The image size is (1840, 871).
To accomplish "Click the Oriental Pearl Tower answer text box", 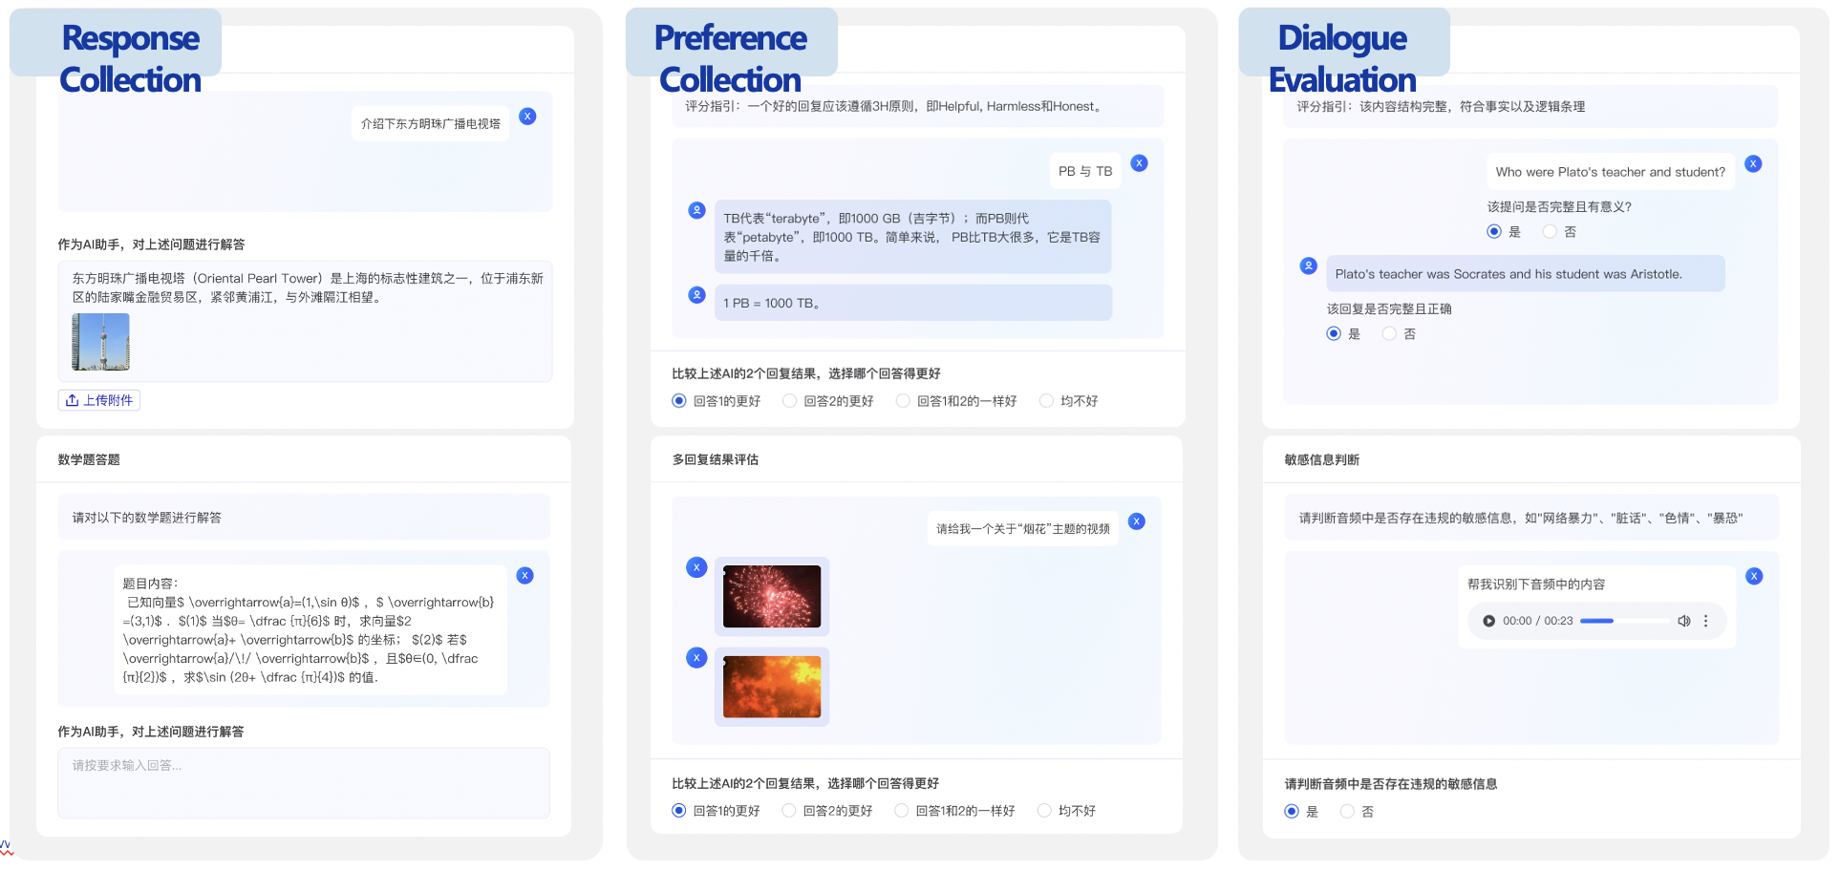I will 305,321.
